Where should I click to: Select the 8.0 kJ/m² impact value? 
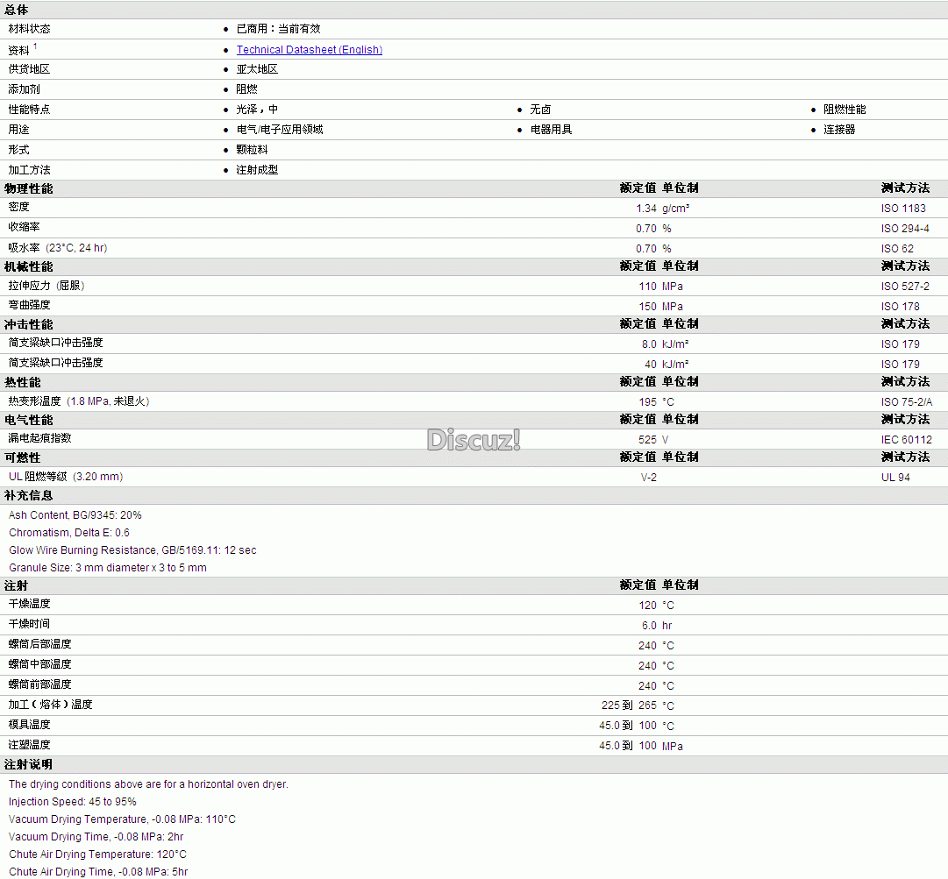tap(665, 344)
